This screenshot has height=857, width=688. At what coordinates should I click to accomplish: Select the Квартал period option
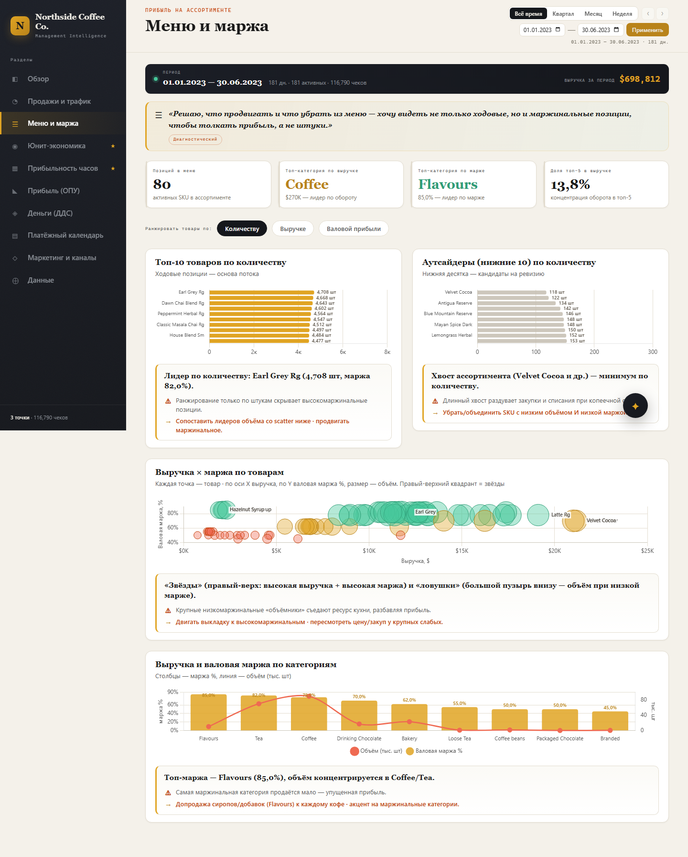pos(563,14)
